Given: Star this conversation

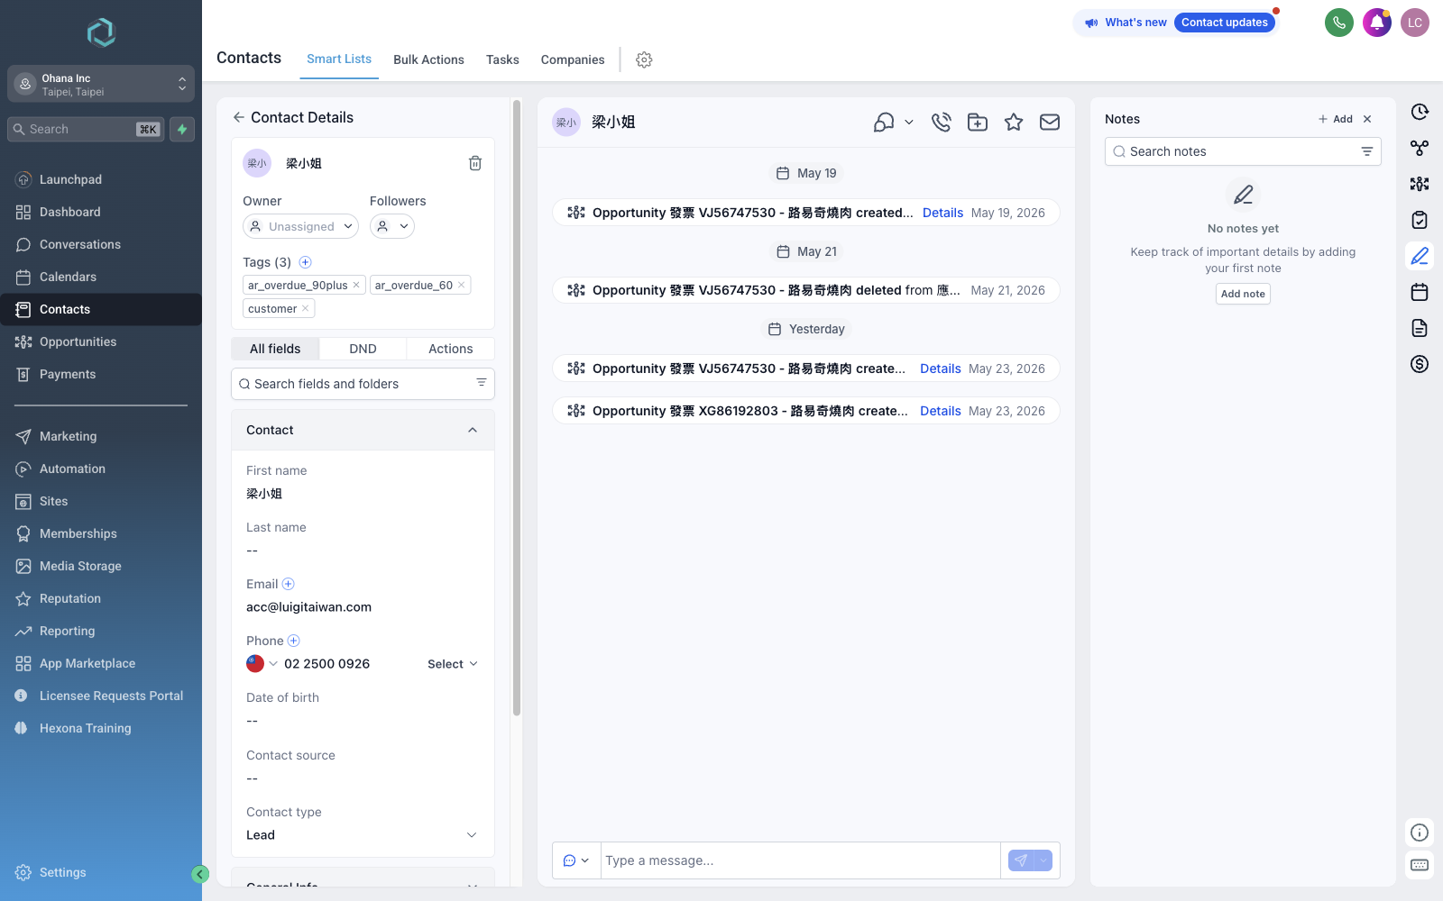Looking at the screenshot, I should [x=1014, y=122].
